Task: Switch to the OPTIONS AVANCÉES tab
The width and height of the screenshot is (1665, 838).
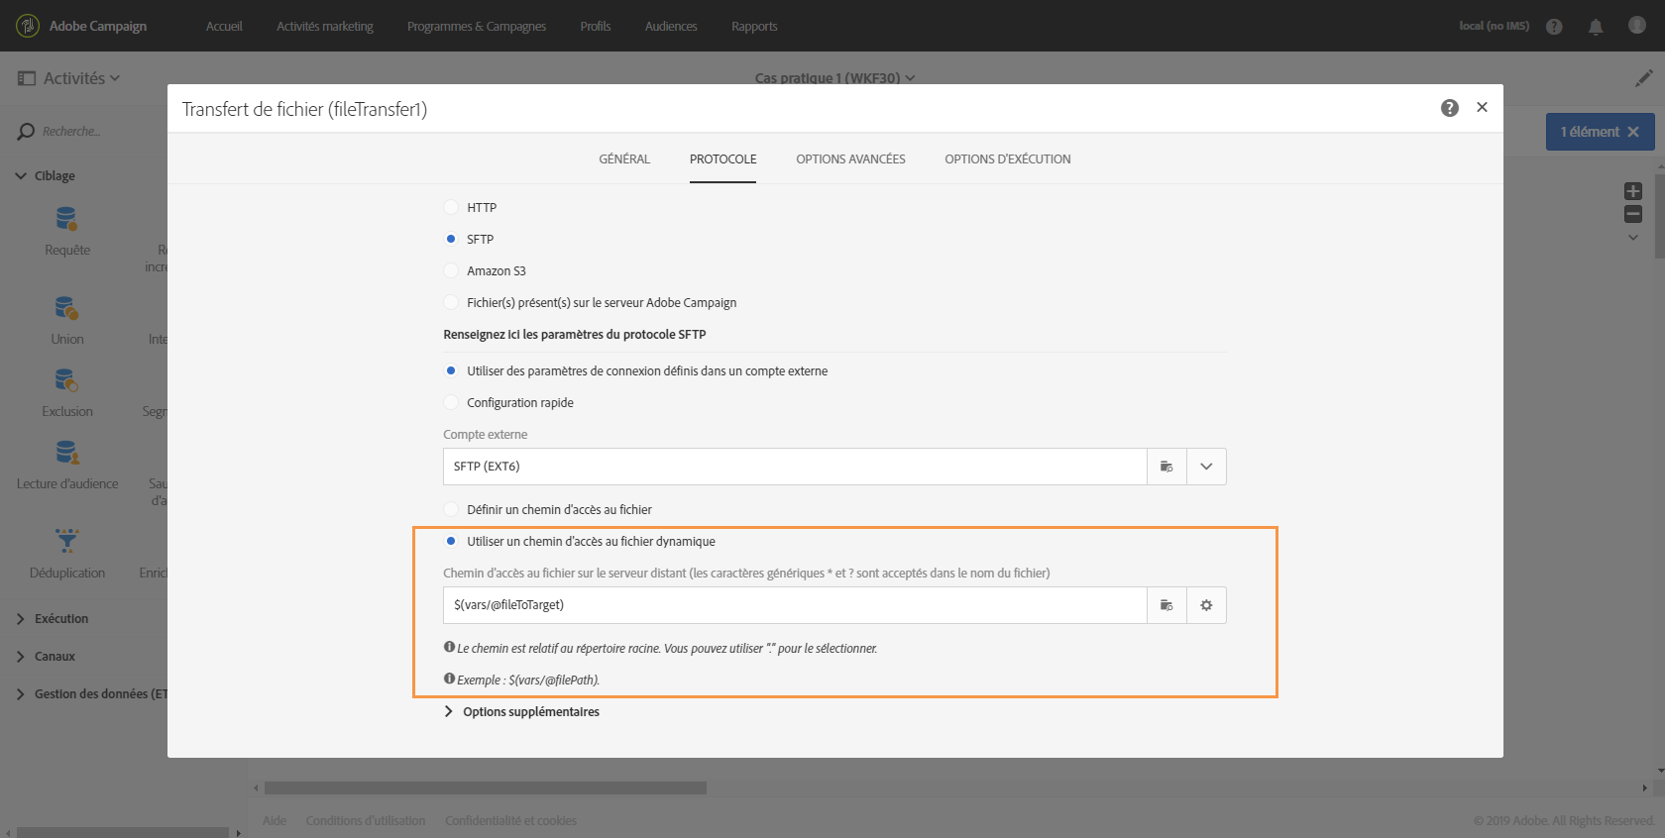Action: pyautogui.click(x=850, y=158)
